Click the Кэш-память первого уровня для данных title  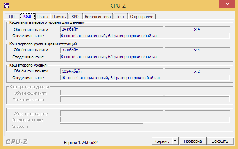pos(46,22)
